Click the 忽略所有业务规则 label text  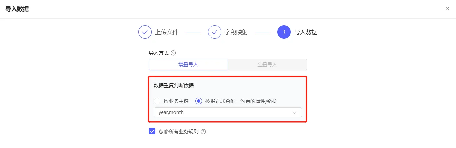point(179,132)
